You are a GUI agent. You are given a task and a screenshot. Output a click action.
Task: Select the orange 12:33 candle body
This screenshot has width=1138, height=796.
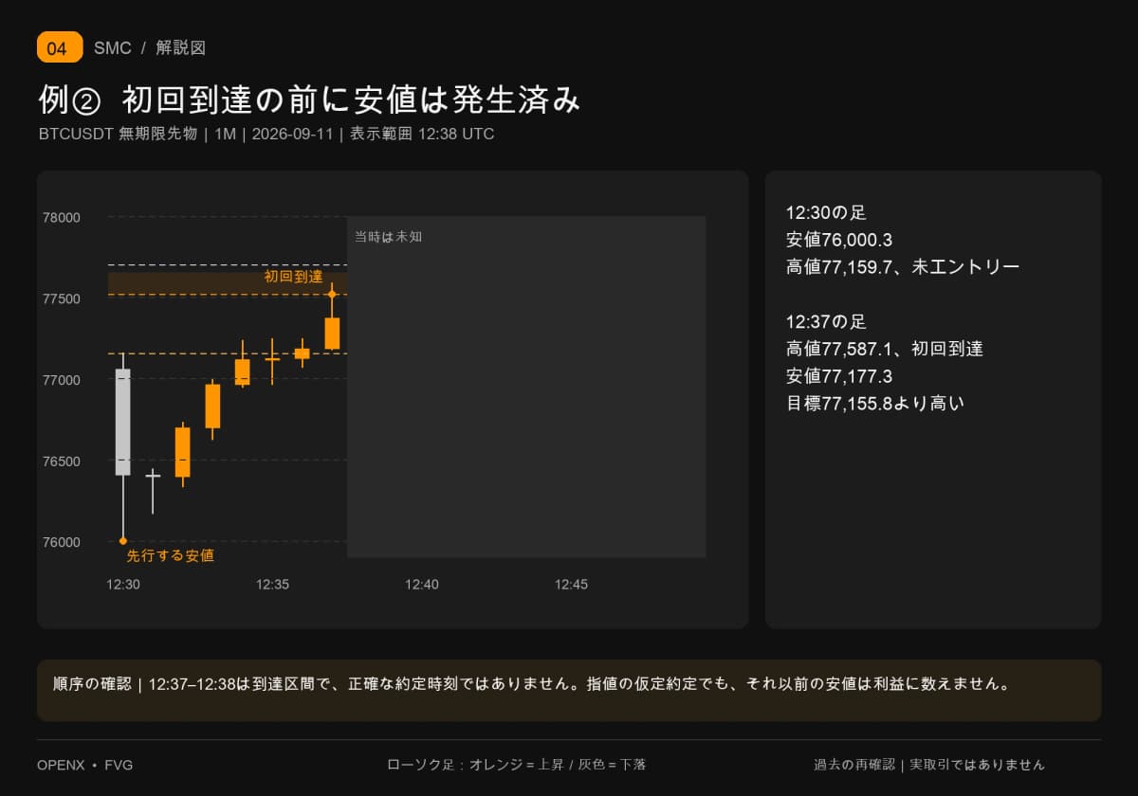[212, 406]
